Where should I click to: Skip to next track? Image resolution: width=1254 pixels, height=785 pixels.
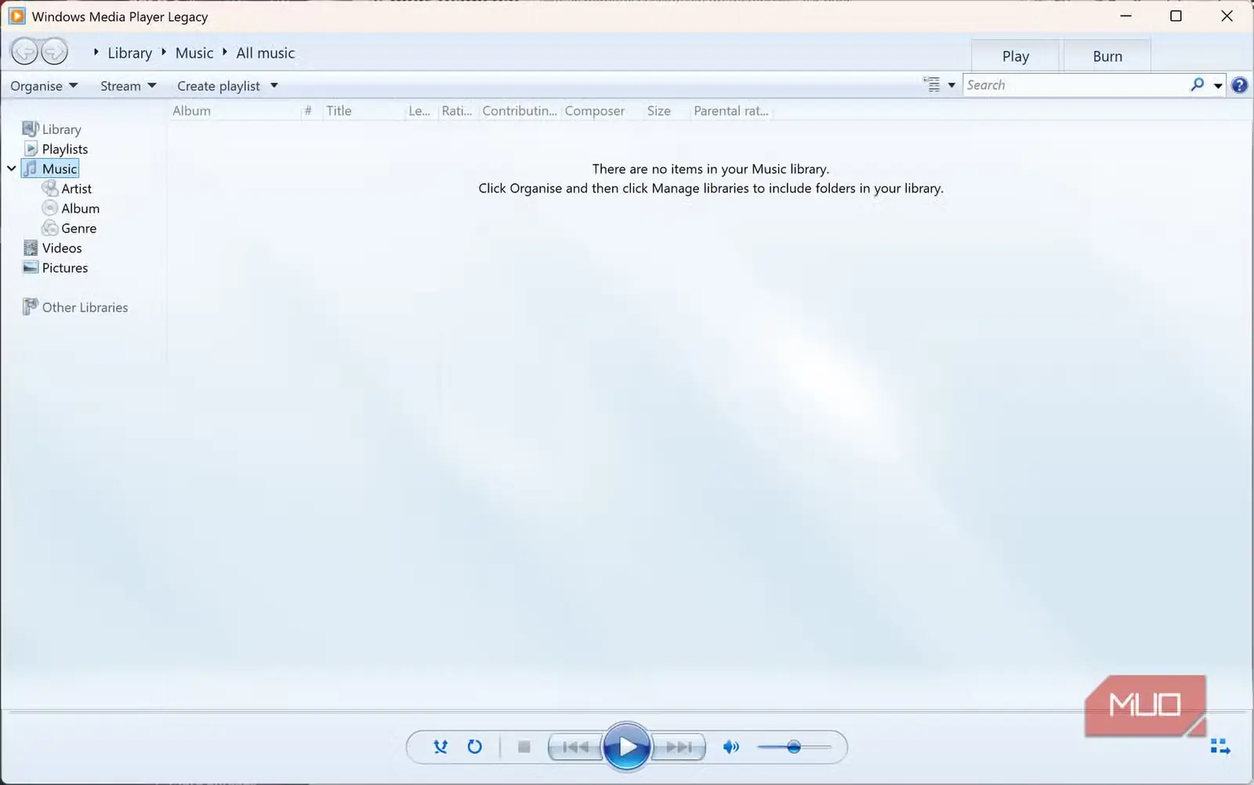click(x=679, y=747)
